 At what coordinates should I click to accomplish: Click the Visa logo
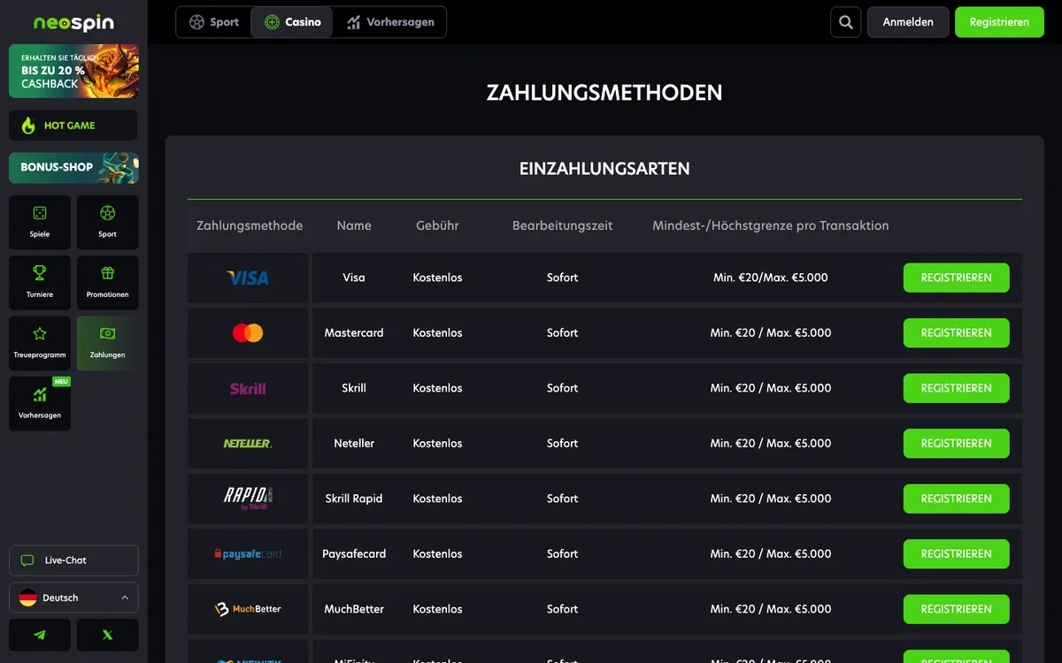click(x=248, y=278)
